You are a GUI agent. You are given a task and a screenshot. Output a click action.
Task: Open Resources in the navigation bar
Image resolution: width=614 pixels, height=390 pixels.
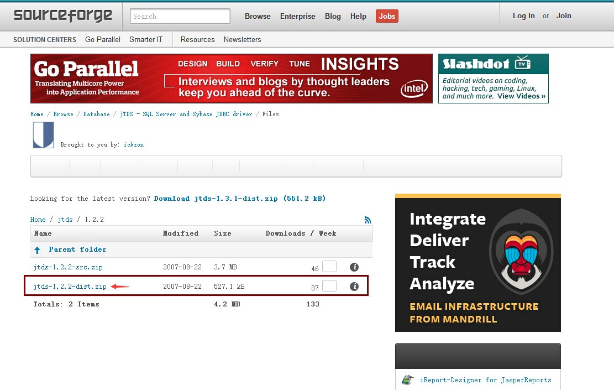point(197,40)
